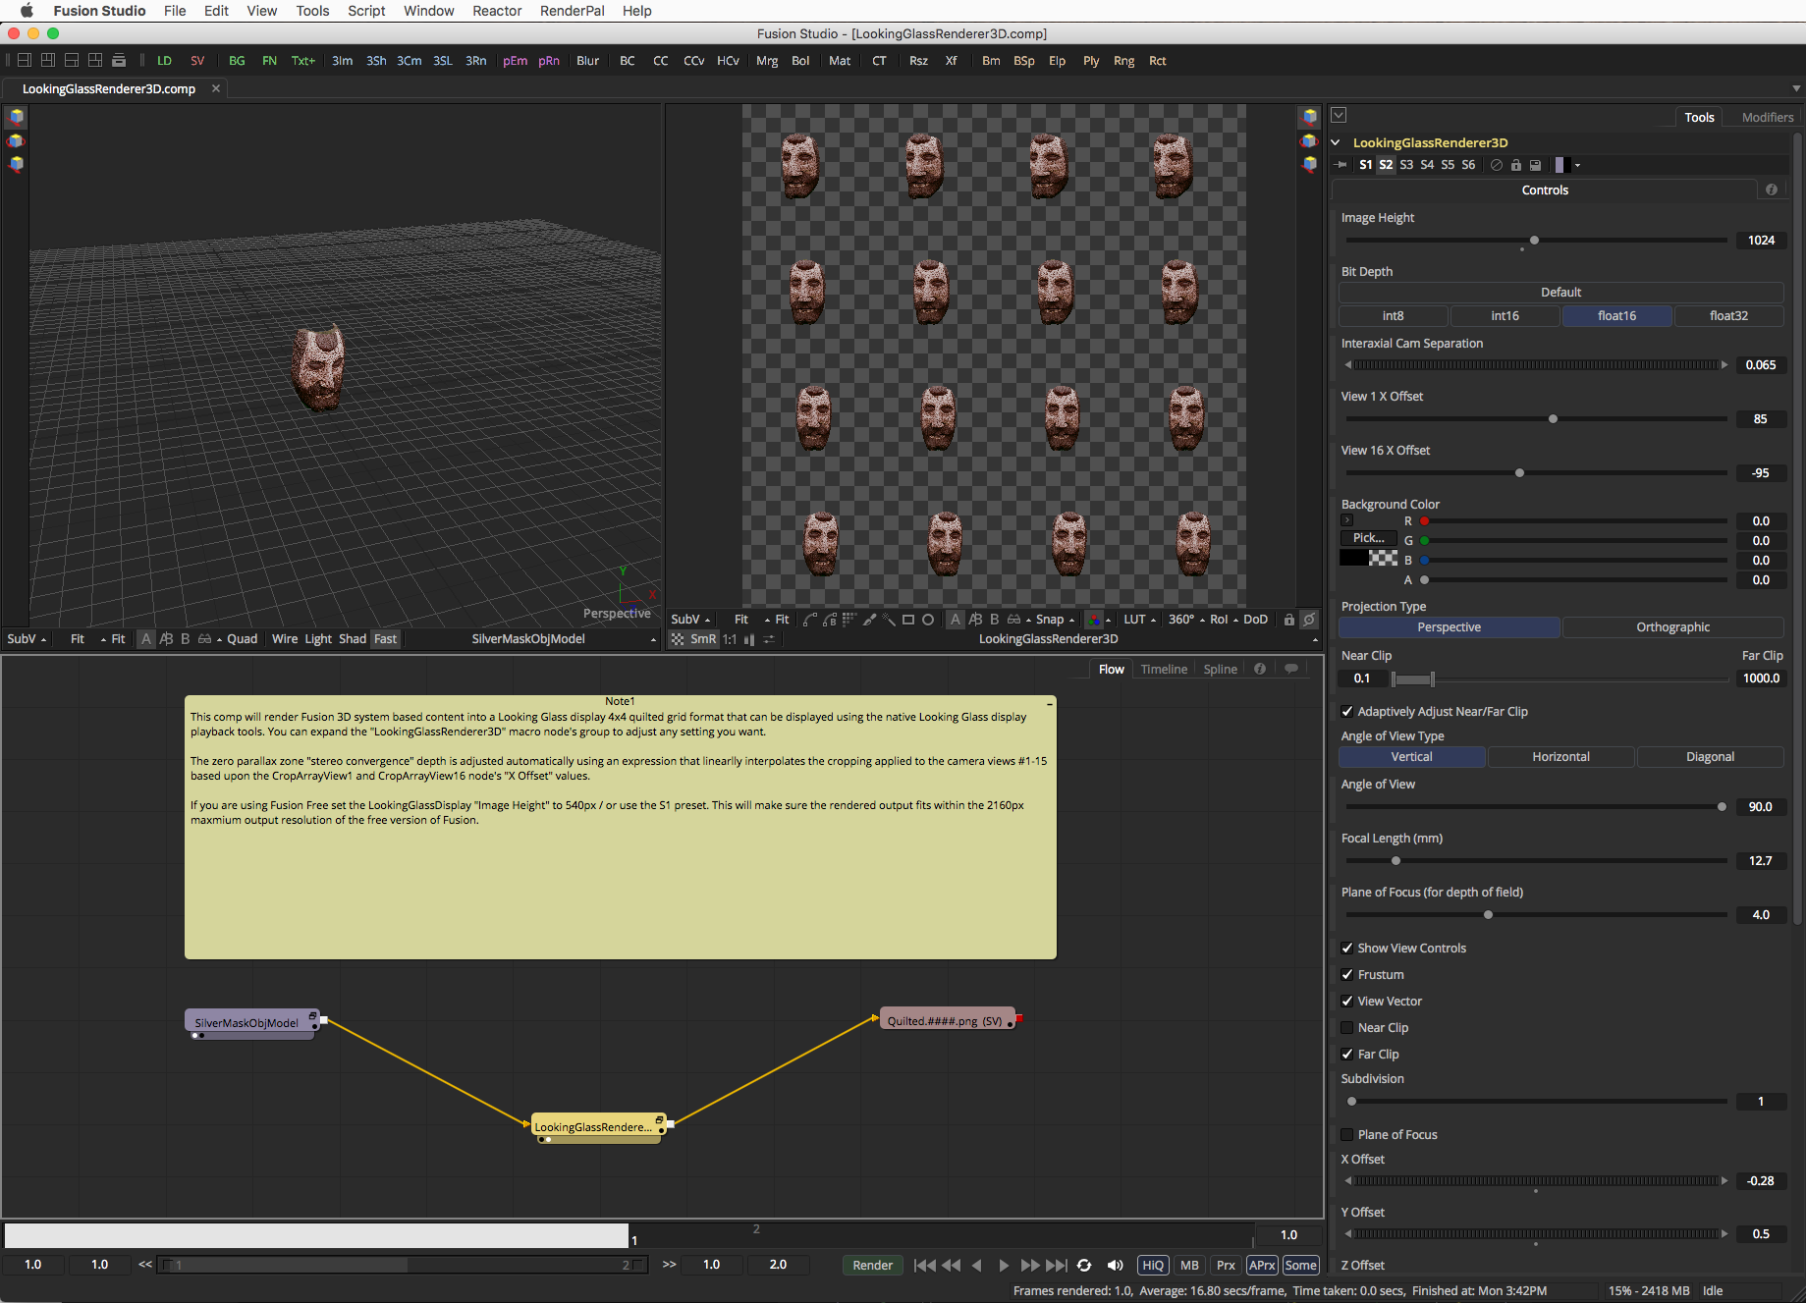Click the lock icon in right viewer toolbar

coord(1289,620)
